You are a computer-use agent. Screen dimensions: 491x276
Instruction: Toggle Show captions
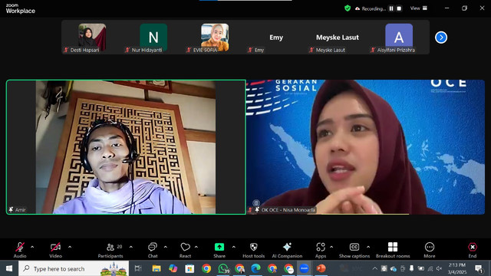click(x=354, y=250)
